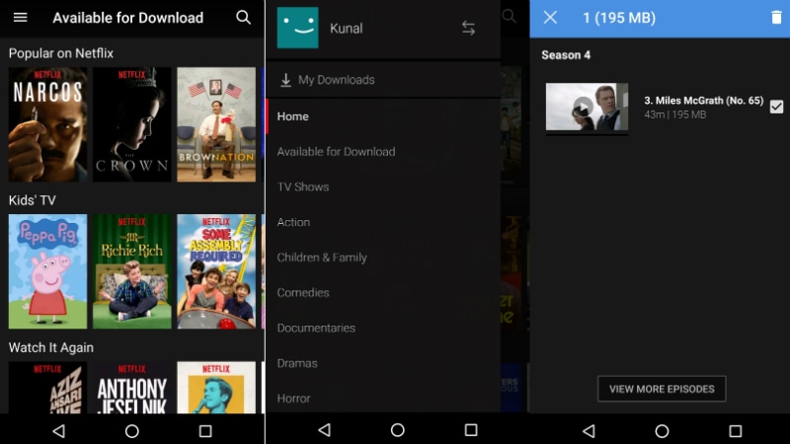The width and height of the screenshot is (790, 444).
Task: Tap the Season 4 label
Action: tap(566, 55)
